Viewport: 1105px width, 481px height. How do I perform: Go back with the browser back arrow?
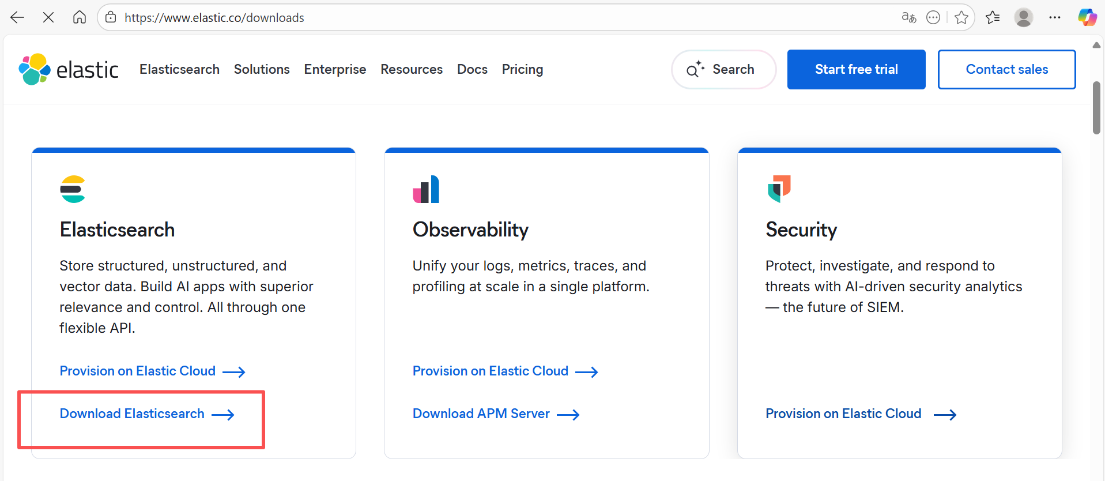tap(17, 17)
